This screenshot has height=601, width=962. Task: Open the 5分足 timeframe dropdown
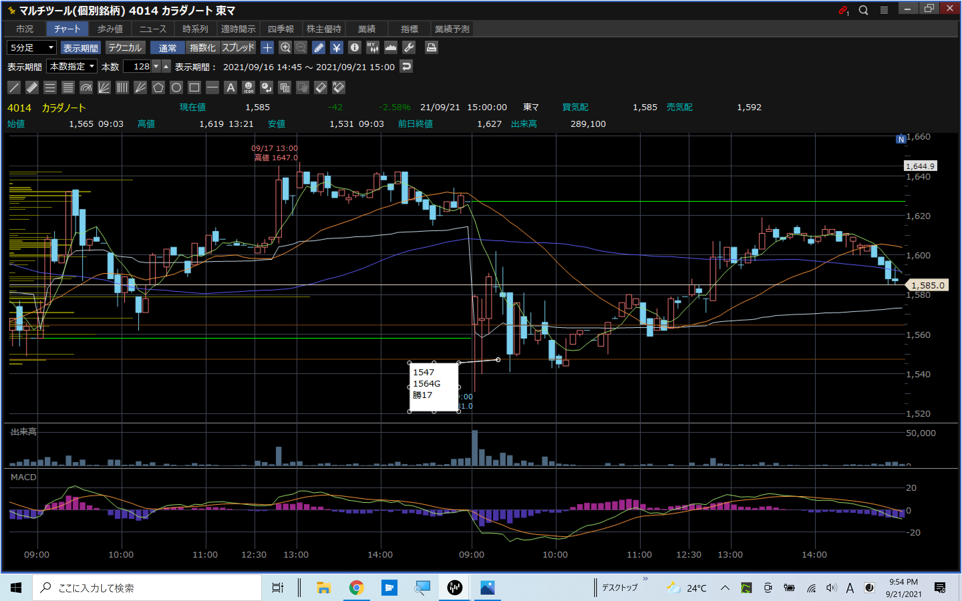(32, 48)
